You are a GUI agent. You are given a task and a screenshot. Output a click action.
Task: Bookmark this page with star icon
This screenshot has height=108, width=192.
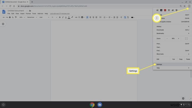(185, 6)
